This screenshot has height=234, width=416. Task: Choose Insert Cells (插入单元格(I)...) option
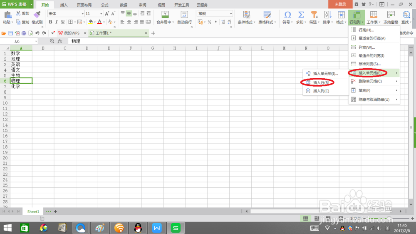point(326,74)
